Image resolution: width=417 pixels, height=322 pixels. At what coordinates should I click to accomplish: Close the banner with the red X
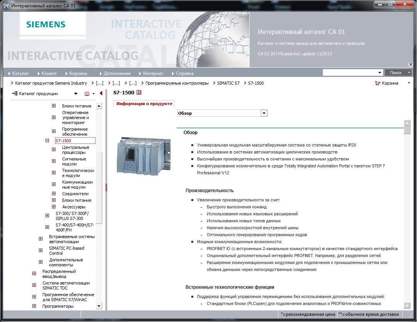click(x=410, y=65)
